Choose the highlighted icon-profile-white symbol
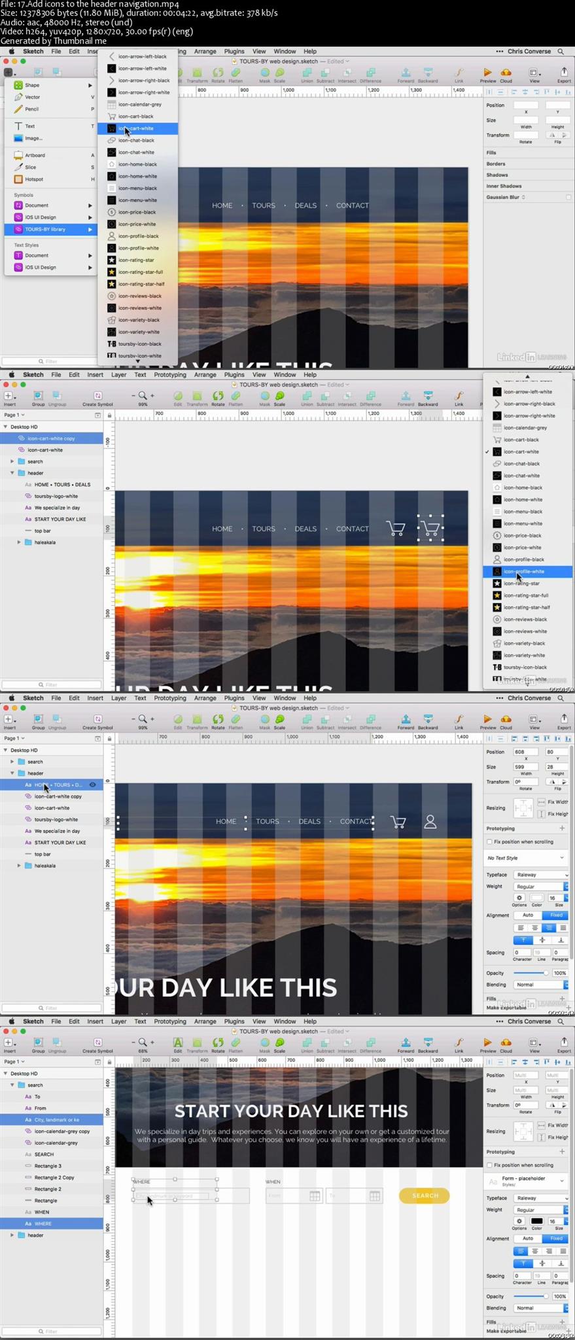The width and height of the screenshot is (575, 1340). [x=527, y=571]
